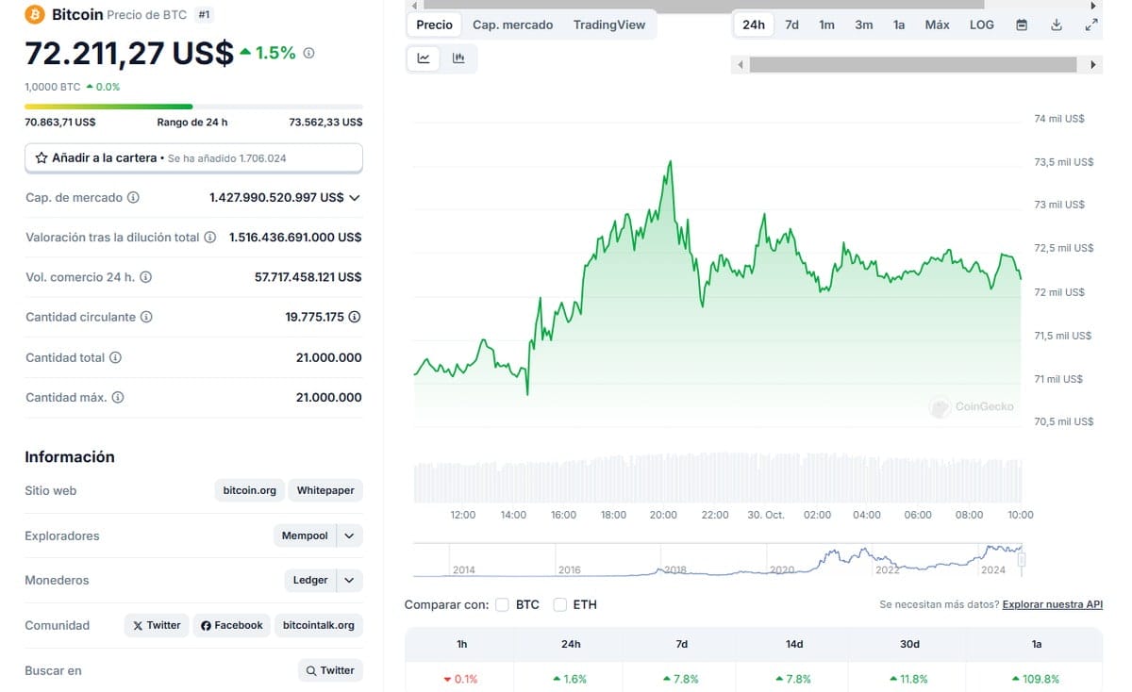1132x692 pixels.
Task: Click the expand chart fullscreen icon
Action: click(1091, 25)
